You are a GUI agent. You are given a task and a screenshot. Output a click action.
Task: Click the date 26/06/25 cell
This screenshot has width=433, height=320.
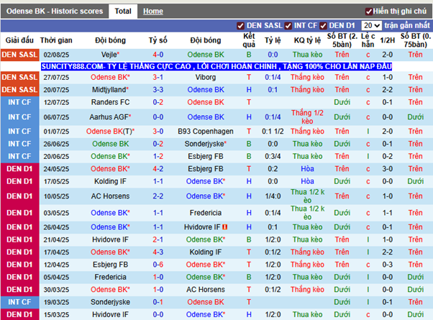pyautogui.click(x=56, y=144)
